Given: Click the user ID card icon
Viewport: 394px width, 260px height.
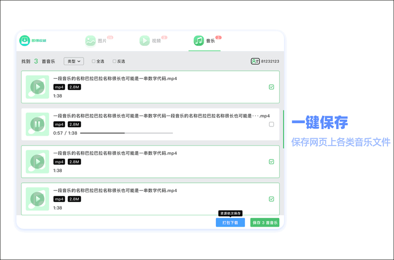Looking at the screenshot, I should point(255,61).
